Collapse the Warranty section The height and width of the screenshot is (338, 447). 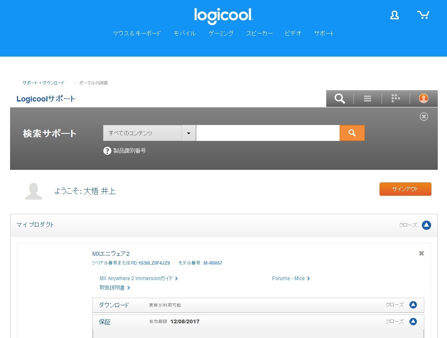(413, 322)
